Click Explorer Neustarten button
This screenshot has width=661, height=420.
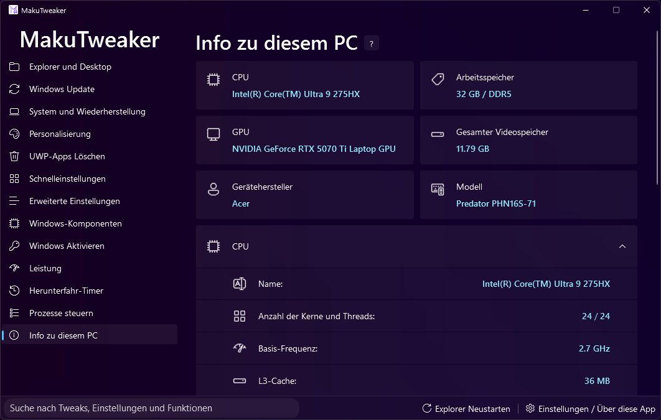[466, 409]
